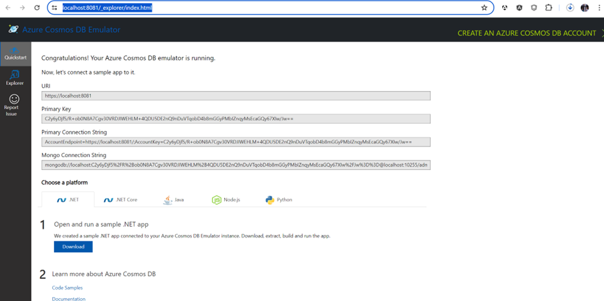Open Chrome three-dot menu
Viewport: 604px width, 301px height.
click(598, 8)
